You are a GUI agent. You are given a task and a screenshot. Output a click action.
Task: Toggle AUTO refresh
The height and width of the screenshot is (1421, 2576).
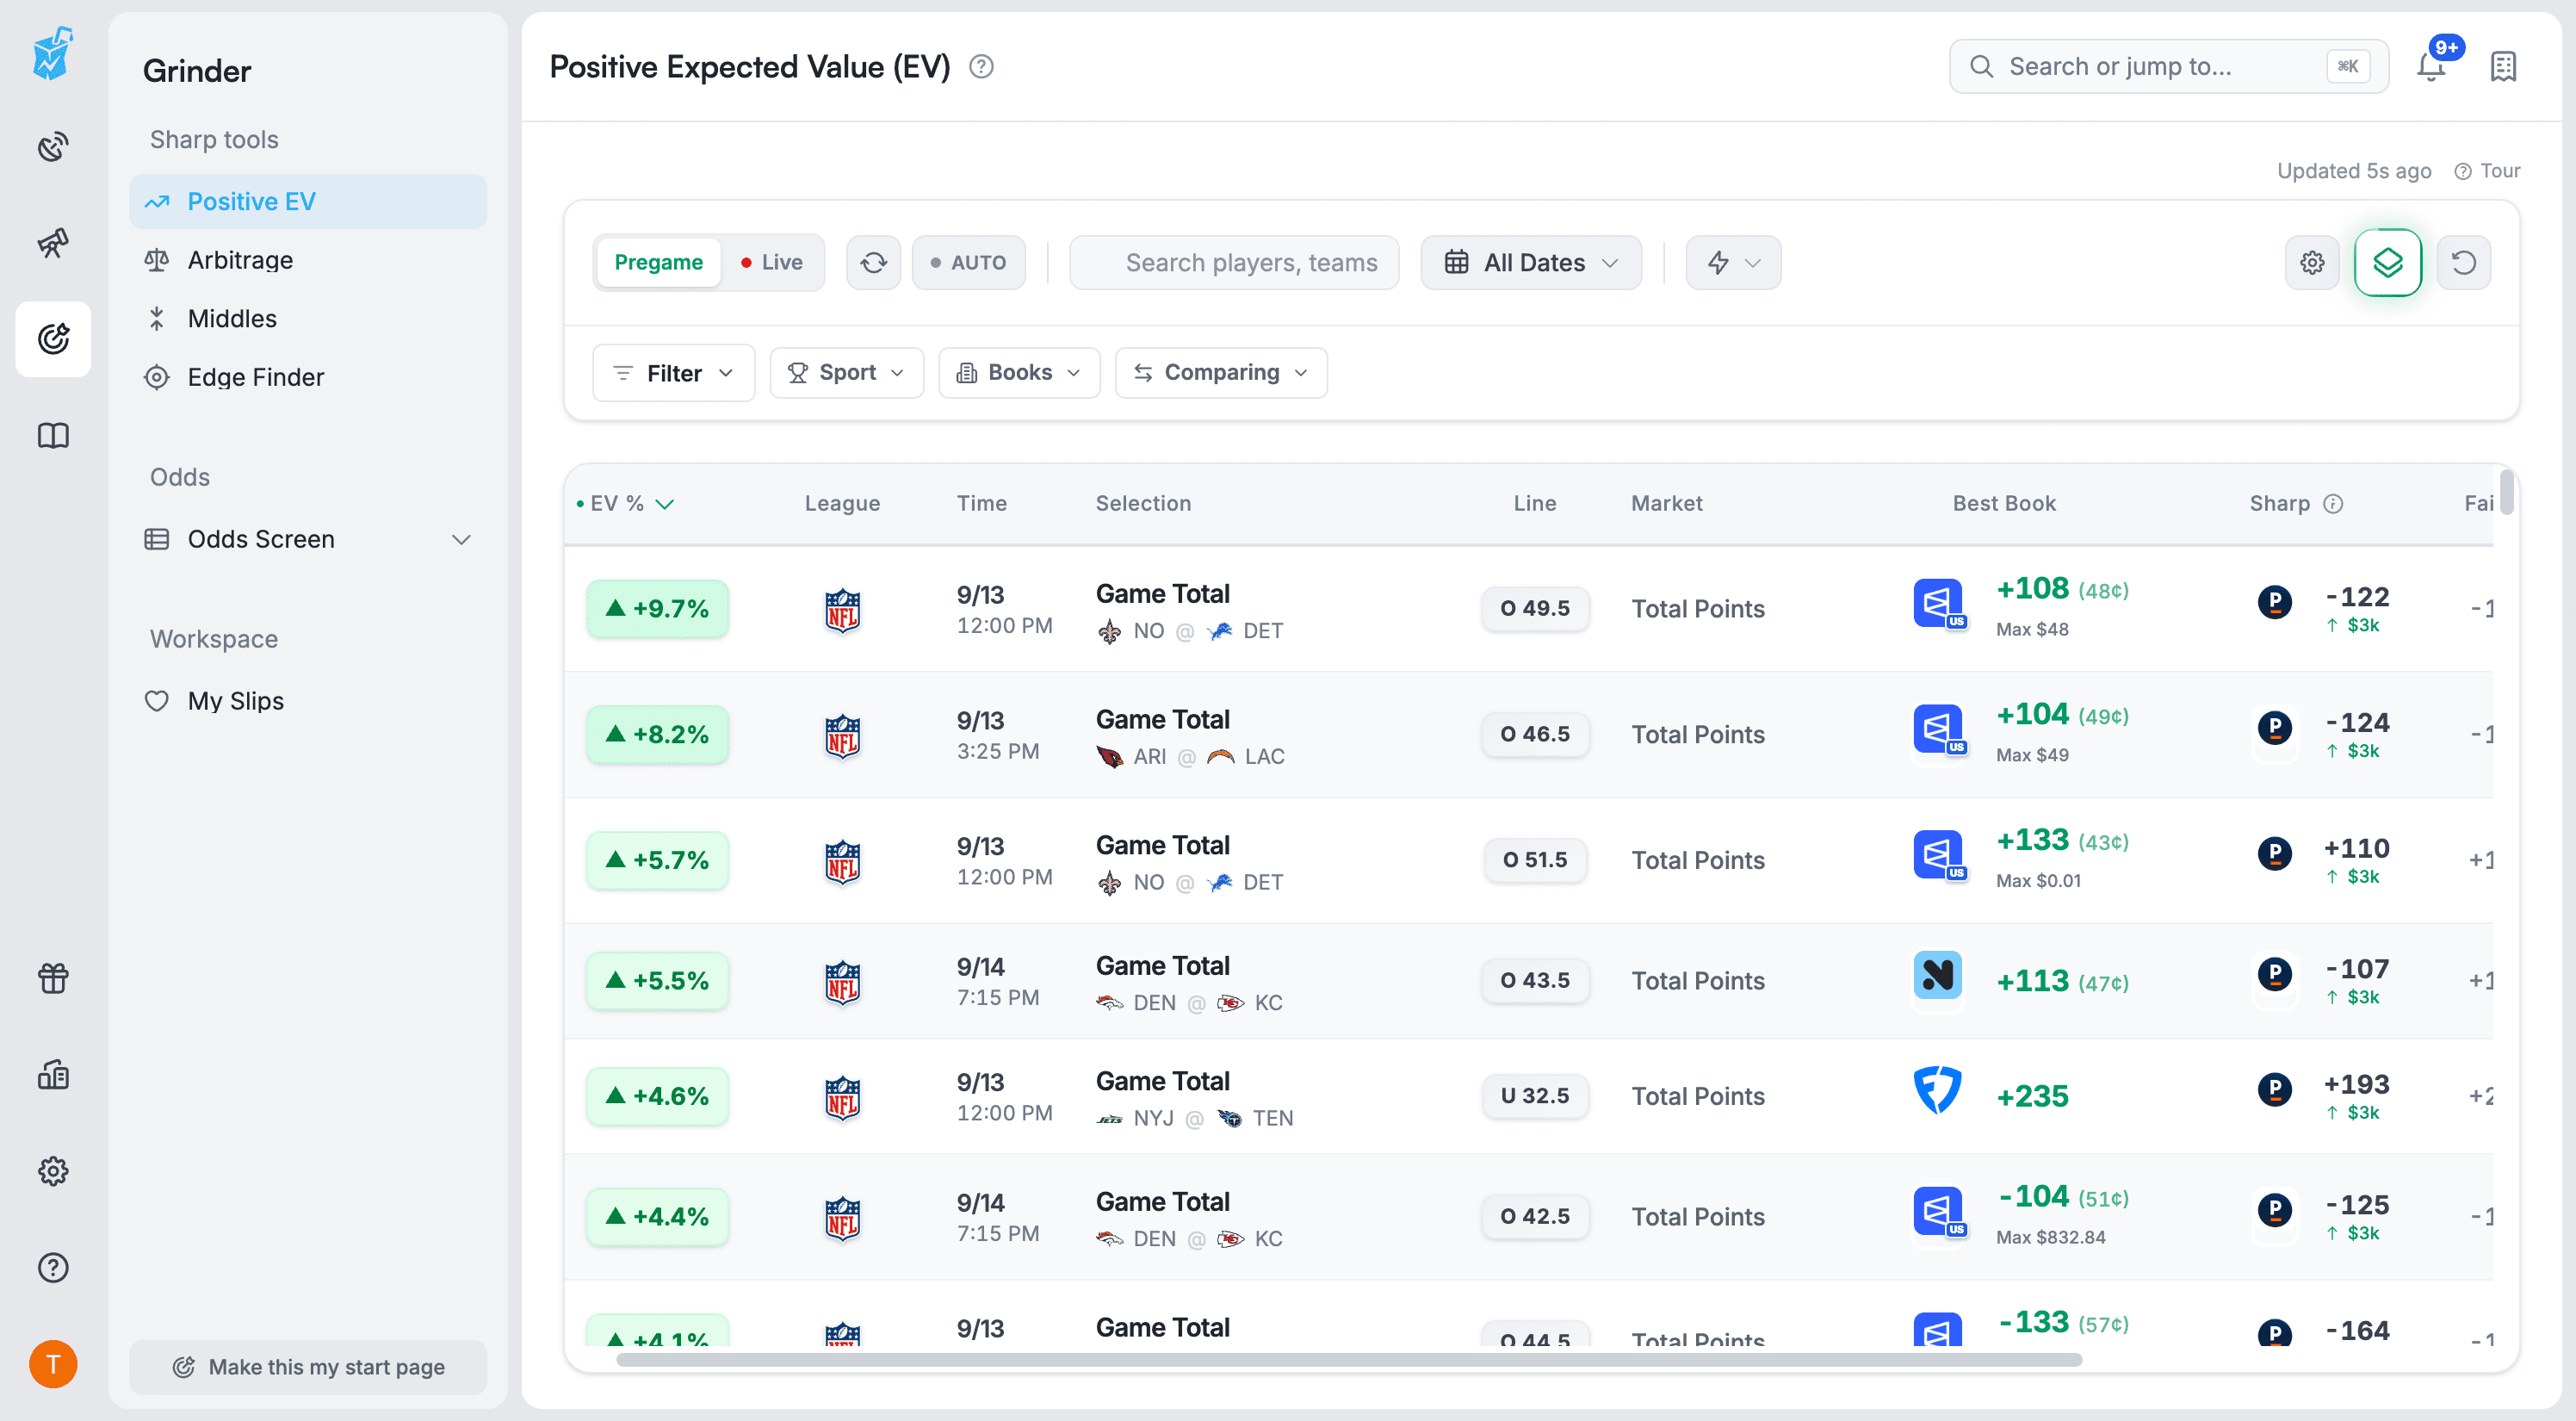coord(968,263)
